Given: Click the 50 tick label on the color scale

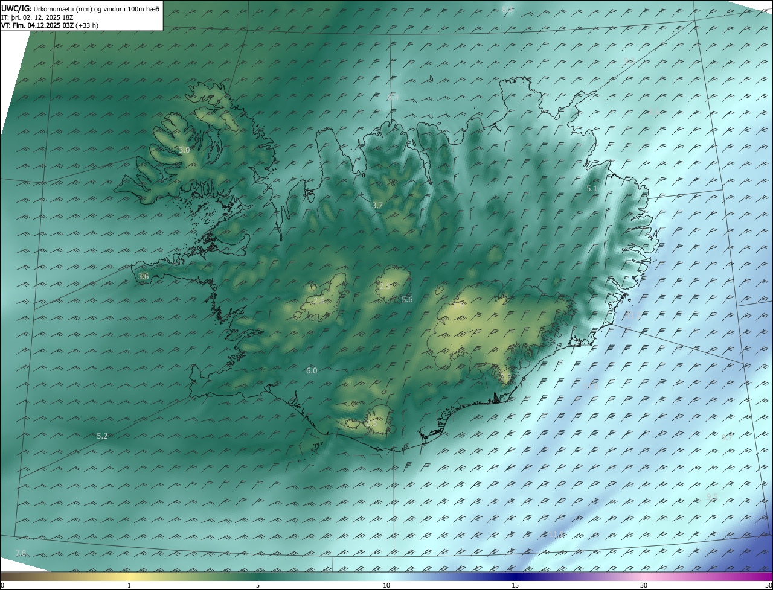Looking at the screenshot, I should coord(768,585).
